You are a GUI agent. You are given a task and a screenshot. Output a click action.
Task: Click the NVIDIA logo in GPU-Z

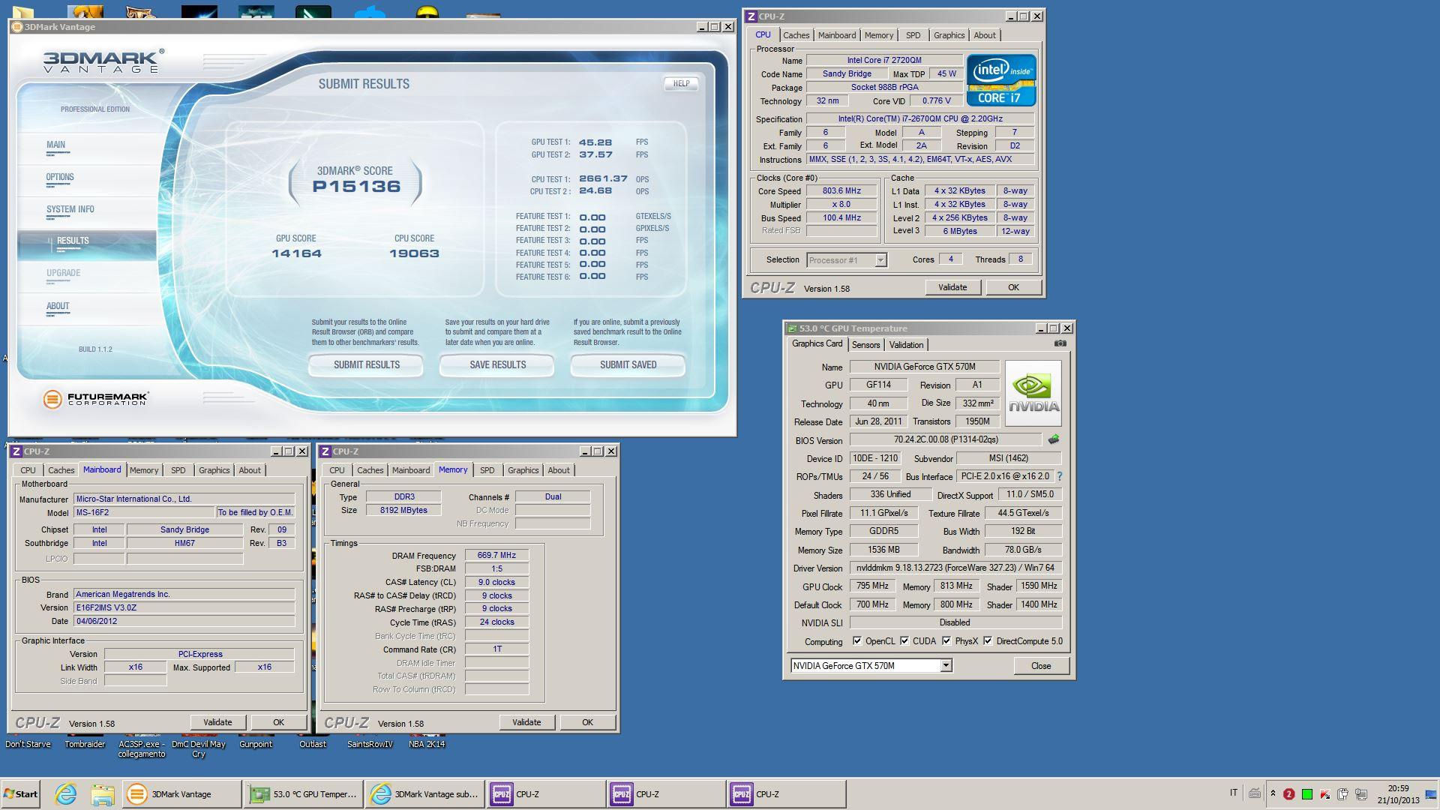pos(1033,394)
